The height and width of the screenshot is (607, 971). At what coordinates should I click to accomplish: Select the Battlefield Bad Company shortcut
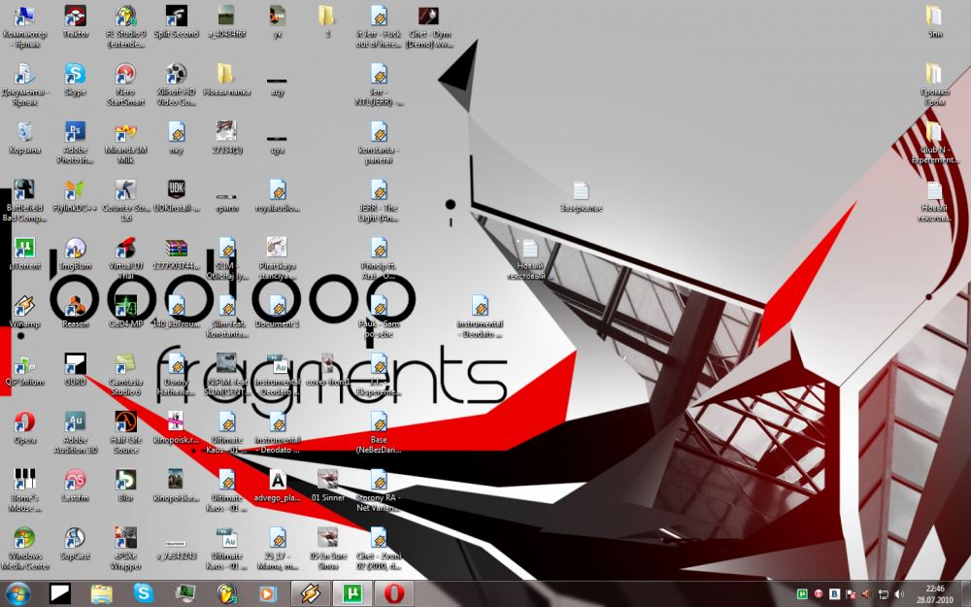[25, 201]
